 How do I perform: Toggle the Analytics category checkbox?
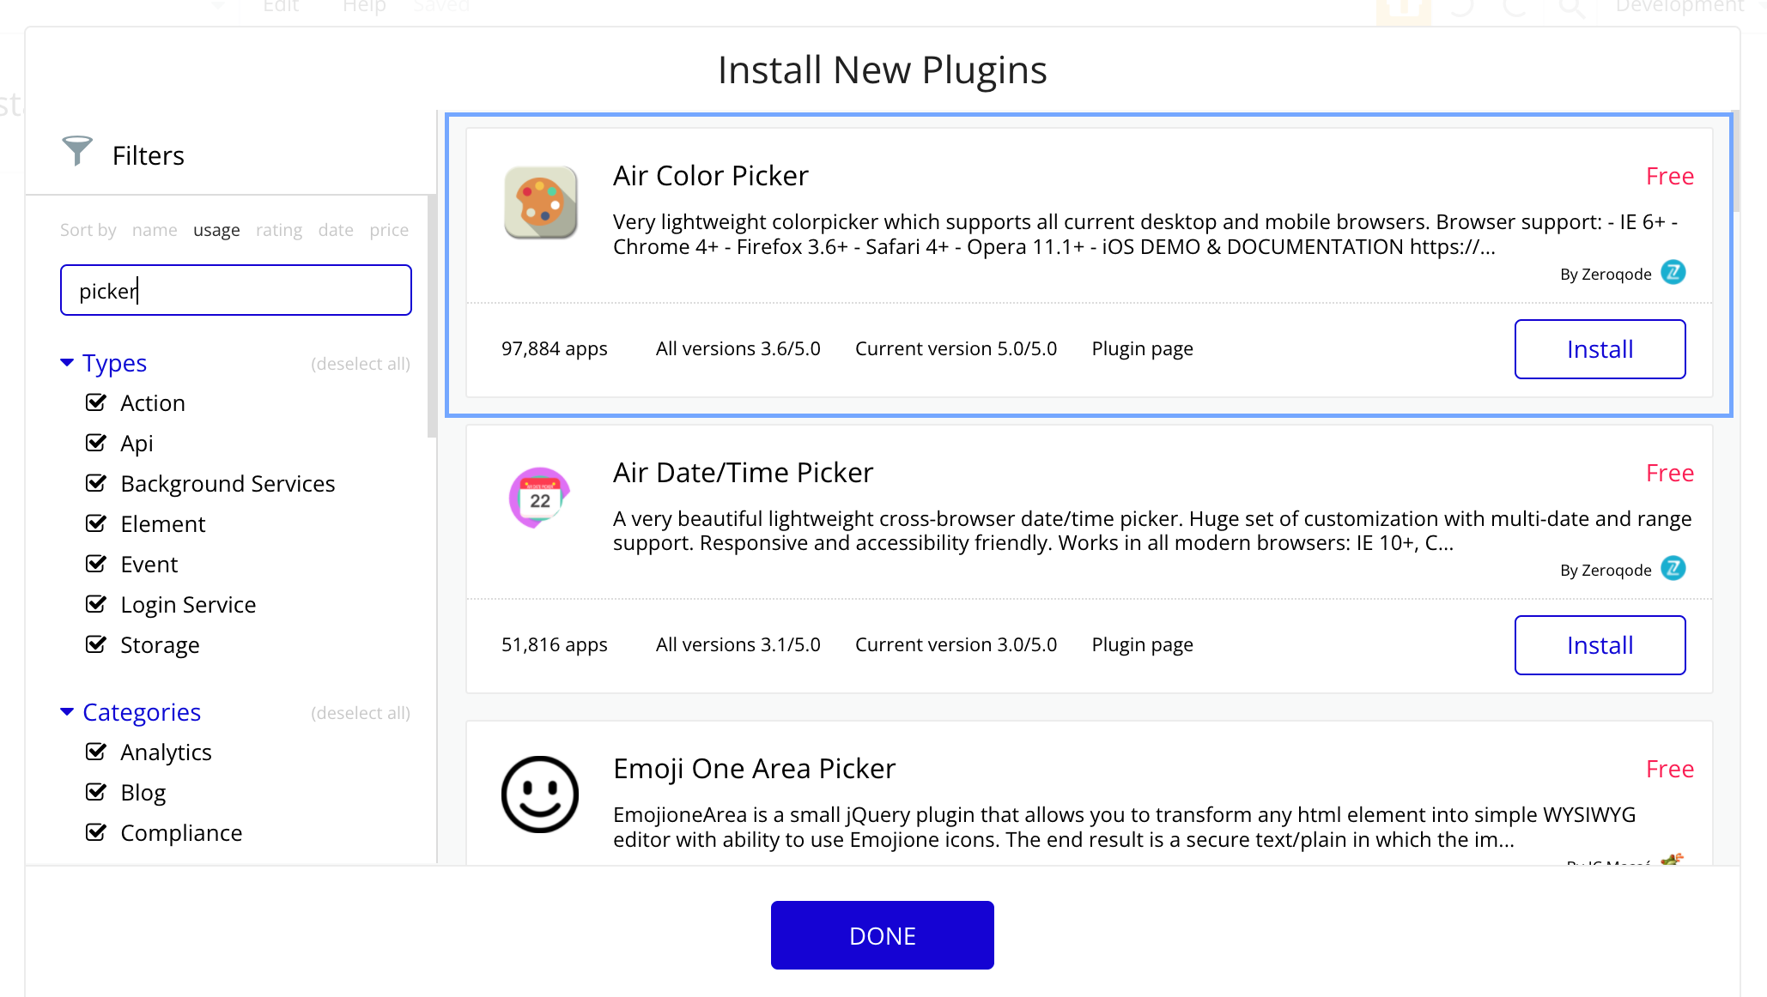[96, 752]
